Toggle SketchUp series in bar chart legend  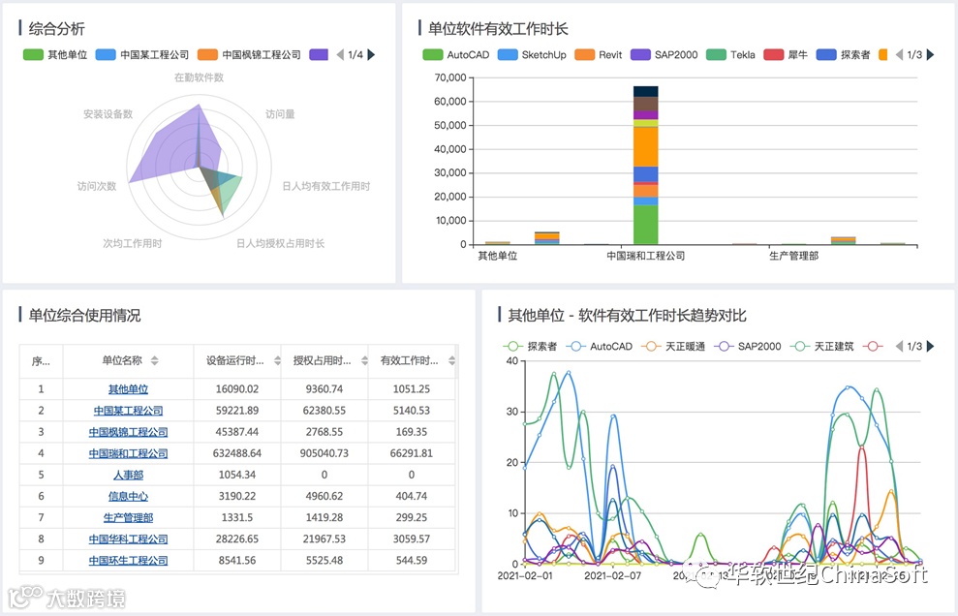point(532,55)
